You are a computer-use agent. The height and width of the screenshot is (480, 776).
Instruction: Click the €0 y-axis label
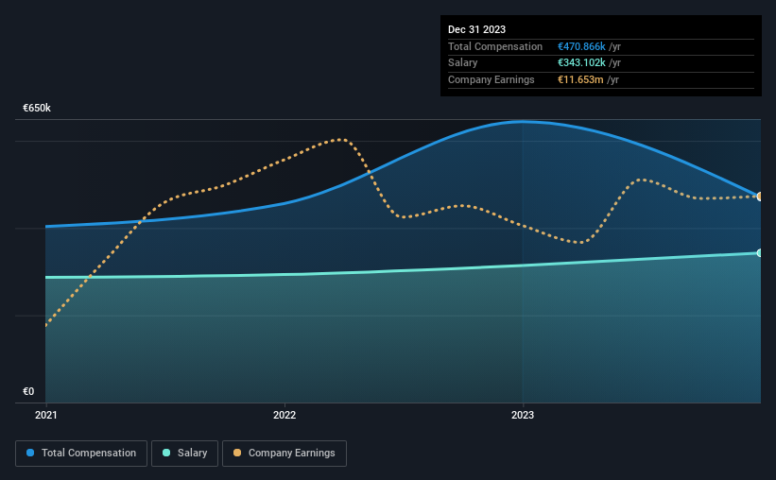click(28, 391)
